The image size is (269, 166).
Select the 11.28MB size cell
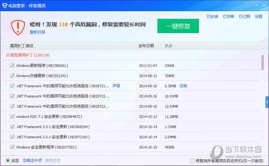coord(171,116)
